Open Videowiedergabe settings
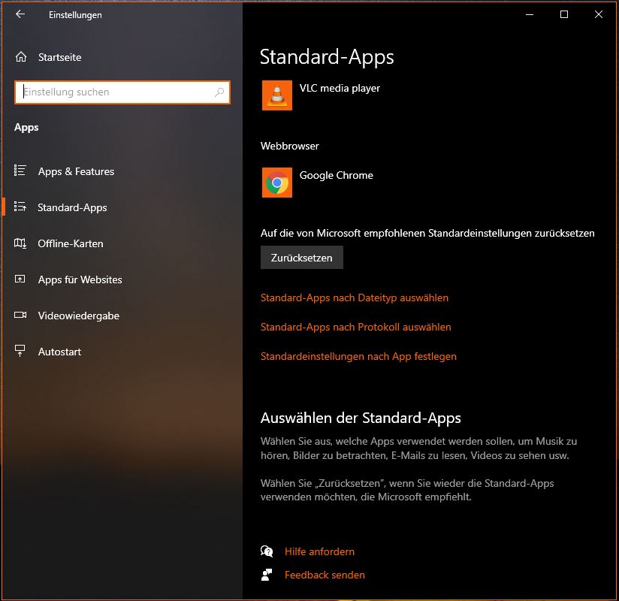 pos(79,316)
